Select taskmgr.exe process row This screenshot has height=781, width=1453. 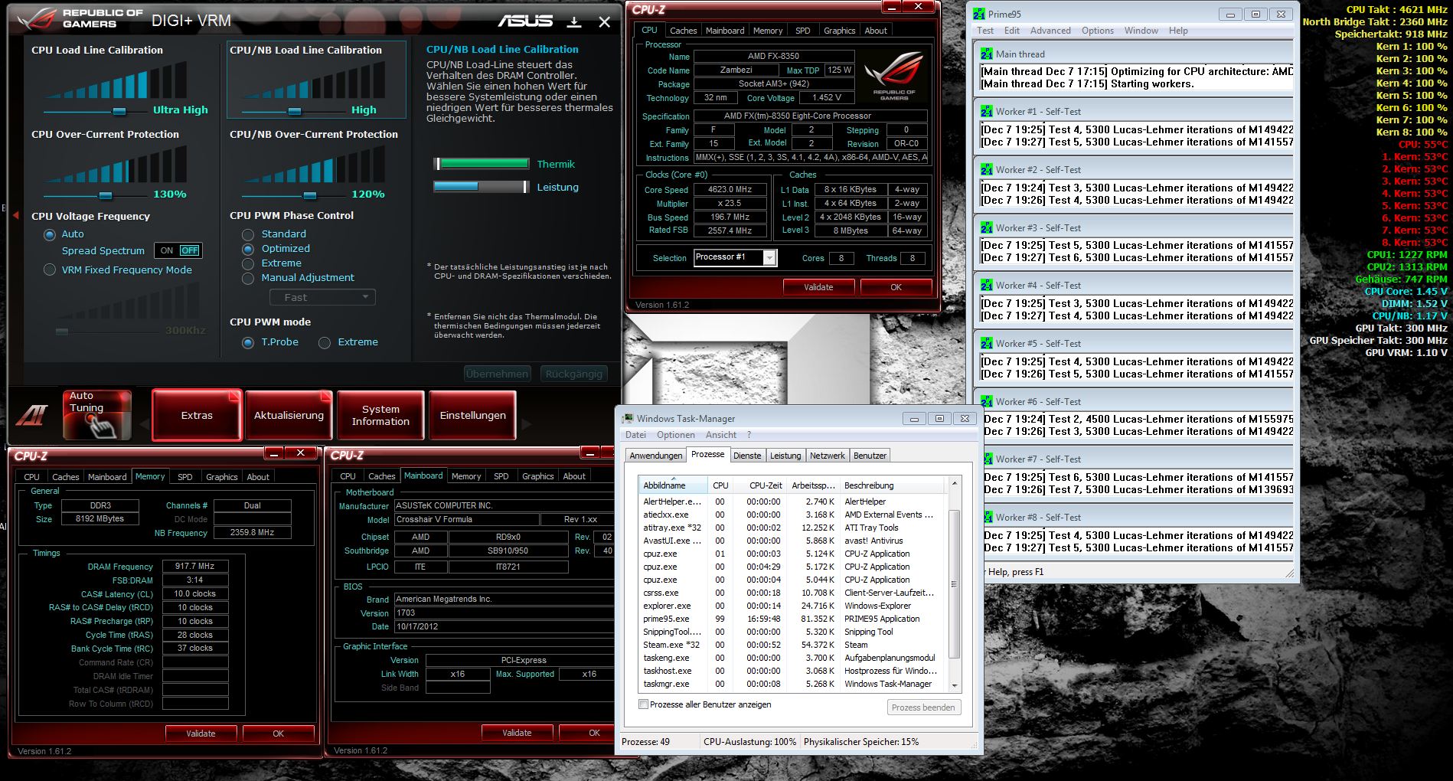[792, 684]
